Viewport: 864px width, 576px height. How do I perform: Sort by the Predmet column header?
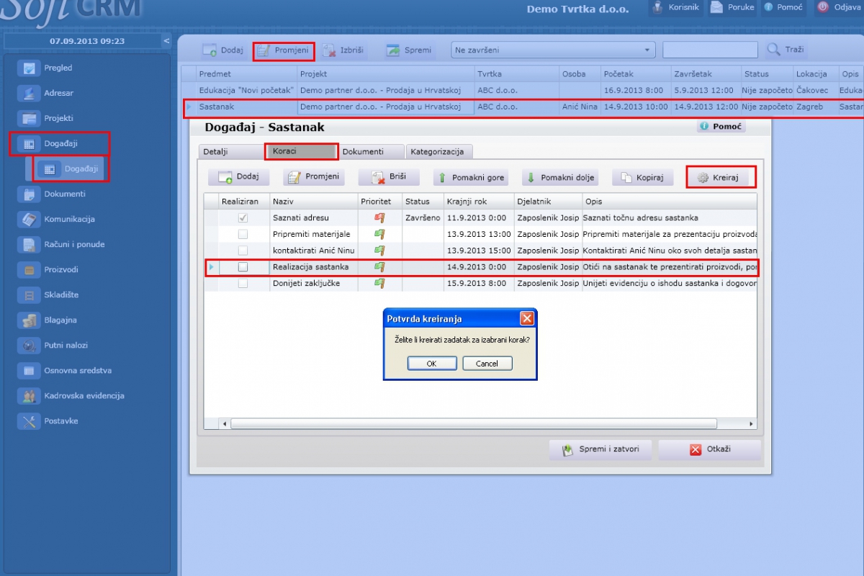247,73
